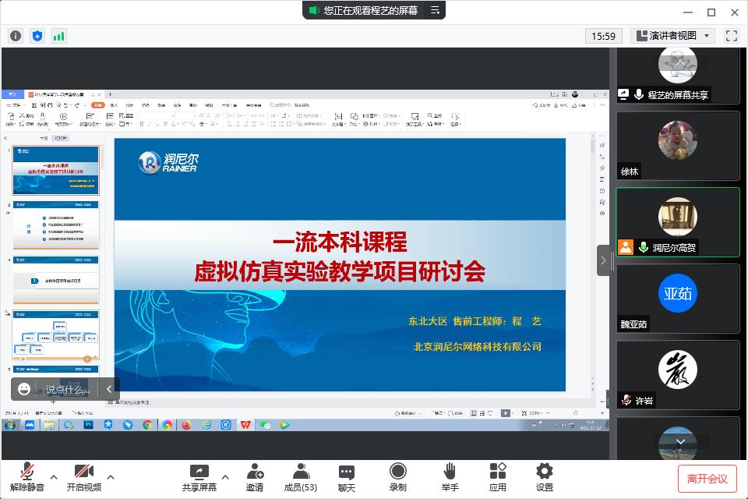Screen dimensions: 748x499
Task: Raise hand with 举手
Action: coord(450,477)
